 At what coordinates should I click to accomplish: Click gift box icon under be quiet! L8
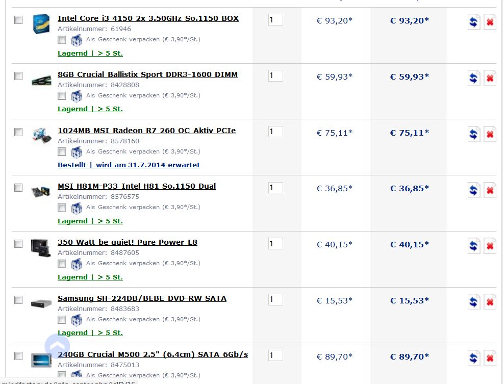pyautogui.click(x=77, y=264)
